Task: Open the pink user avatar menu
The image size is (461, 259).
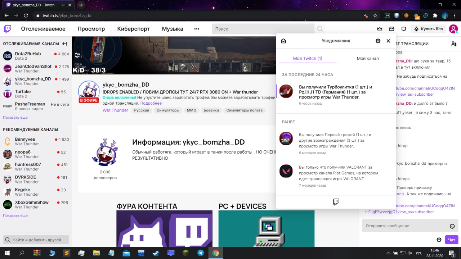Action: point(453,29)
